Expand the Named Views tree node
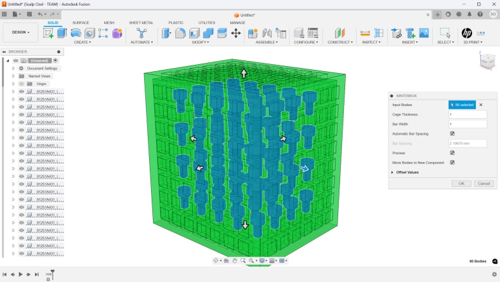This screenshot has height=282, width=500. tap(13, 76)
